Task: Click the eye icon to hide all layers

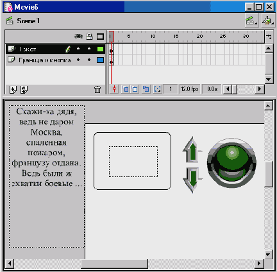Action: pos(78,37)
